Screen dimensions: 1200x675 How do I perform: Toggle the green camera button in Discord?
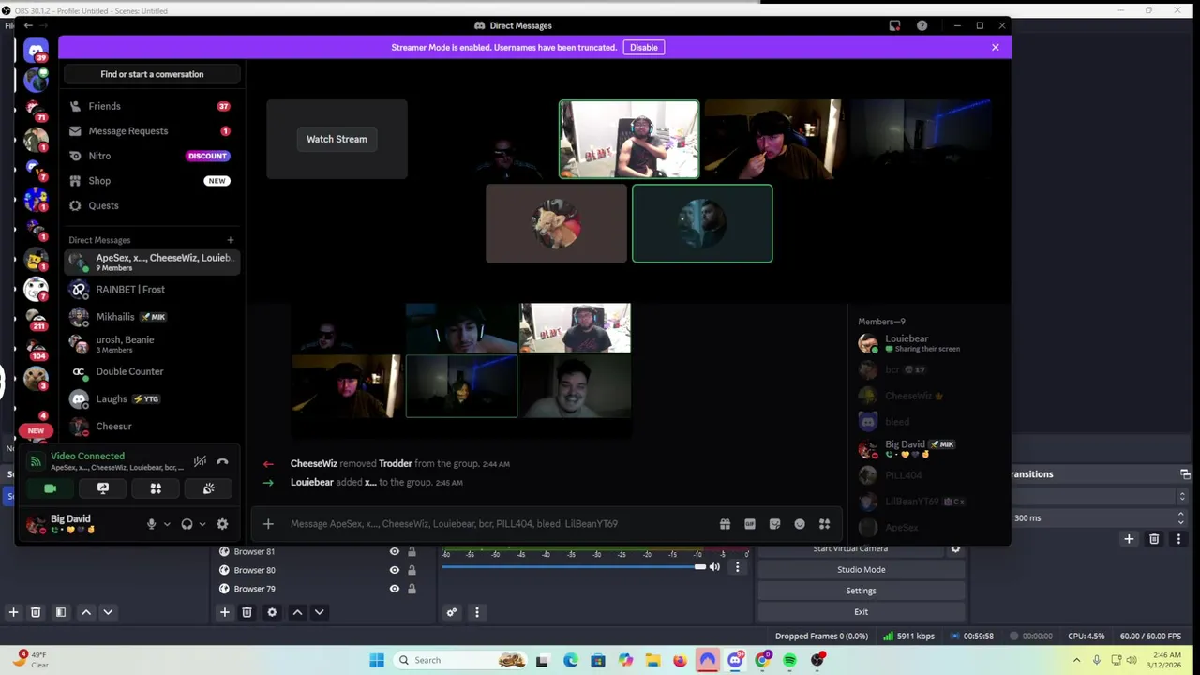pyautogui.click(x=51, y=488)
